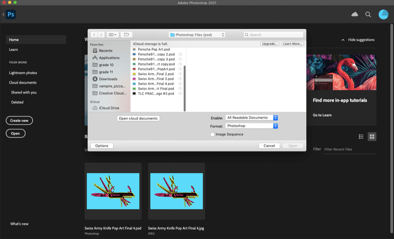
Task: Enable the Image Sequence checkbox
Action: 212,134
